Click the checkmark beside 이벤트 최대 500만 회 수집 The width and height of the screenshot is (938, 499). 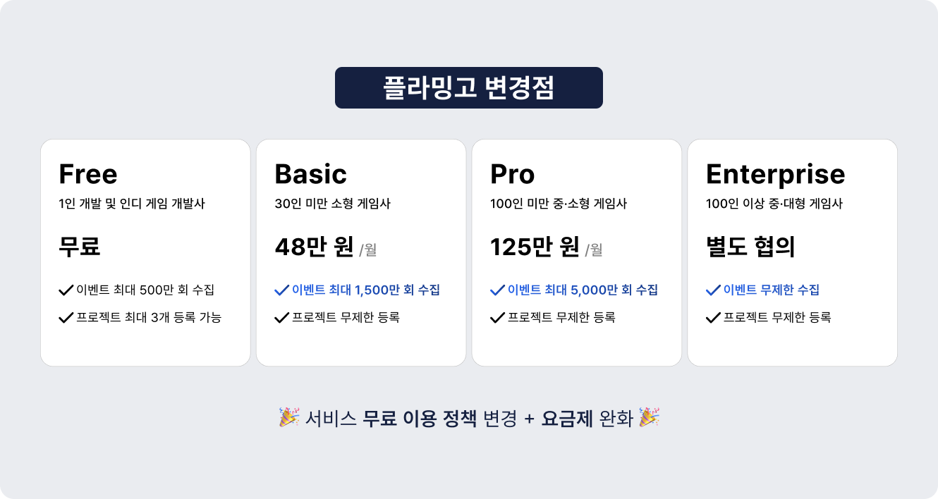pyautogui.click(x=66, y=290)
